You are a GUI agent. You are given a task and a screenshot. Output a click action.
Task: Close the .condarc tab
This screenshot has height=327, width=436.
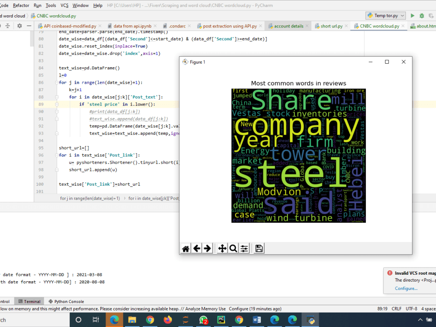point(189,26)
